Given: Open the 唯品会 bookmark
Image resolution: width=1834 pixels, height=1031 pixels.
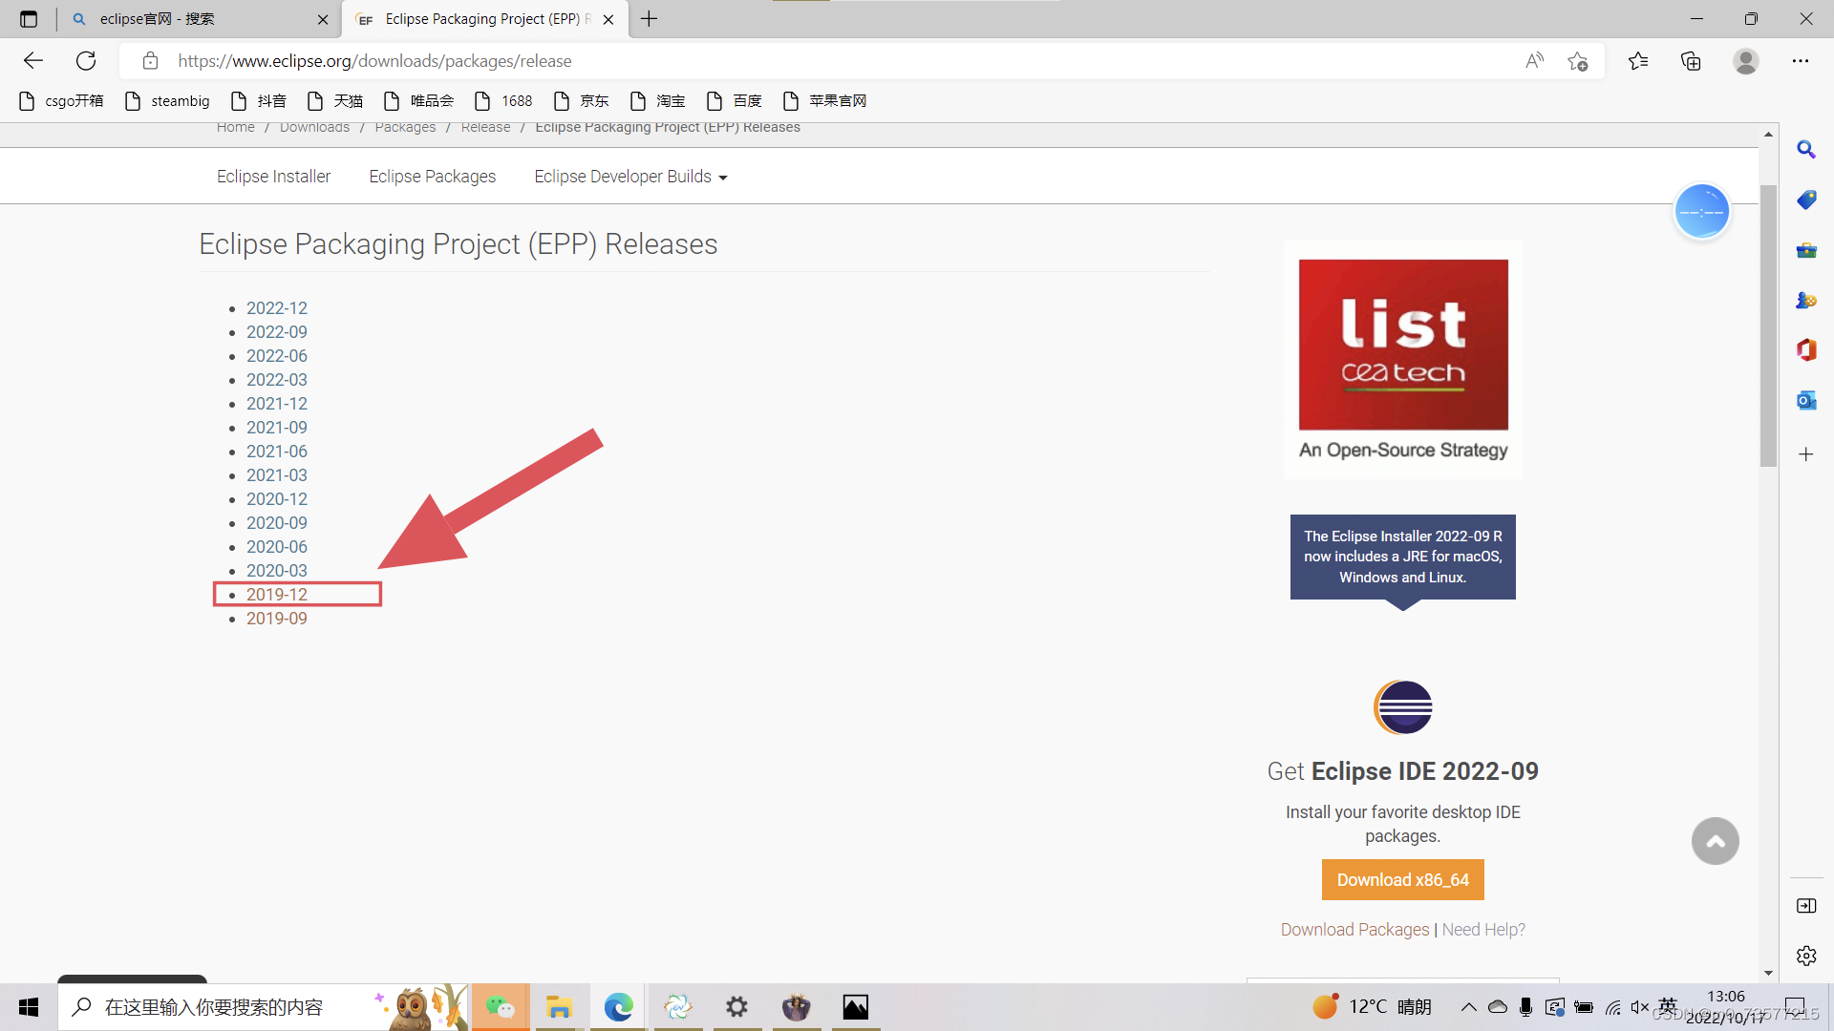Looking at the screenshot, I should (418, 101).
